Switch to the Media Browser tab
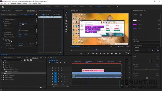The width and height of the screenshot is (162, 91). [x=8, y=57]
